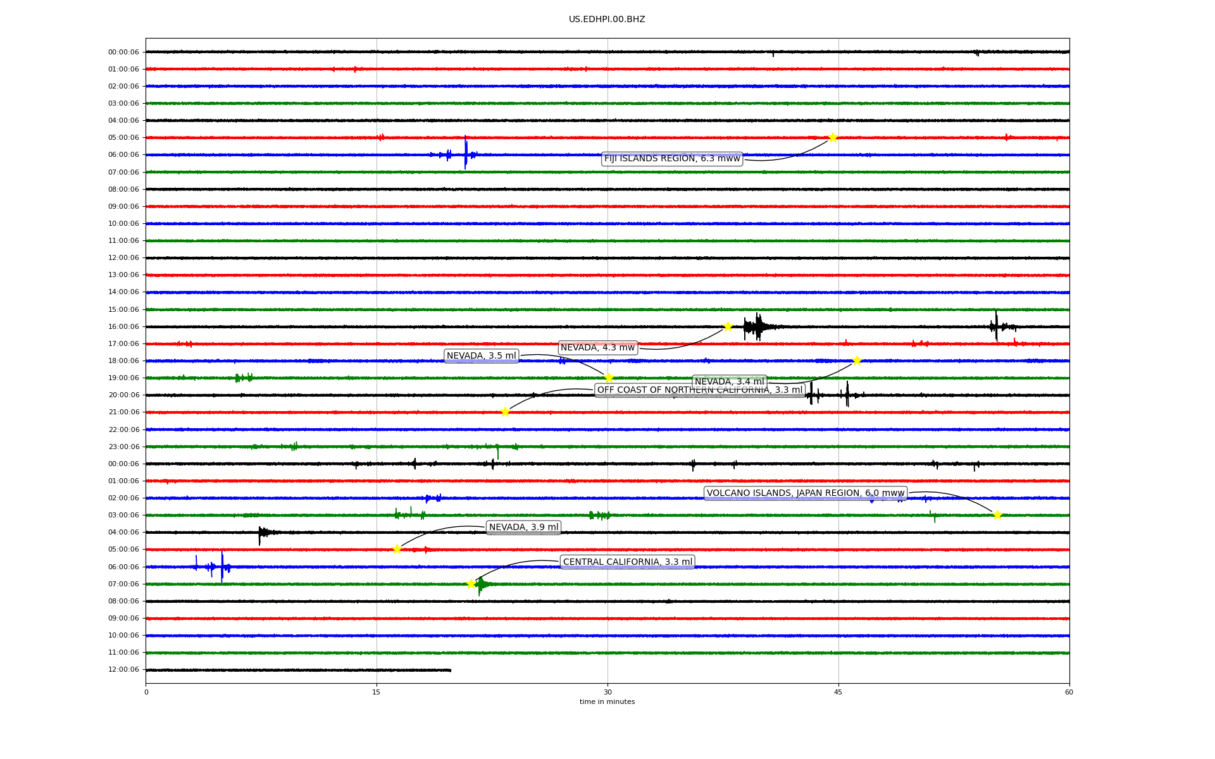
Task: Click star marker on 21:00:06 red trace
Action: click(x=505, y=412)
